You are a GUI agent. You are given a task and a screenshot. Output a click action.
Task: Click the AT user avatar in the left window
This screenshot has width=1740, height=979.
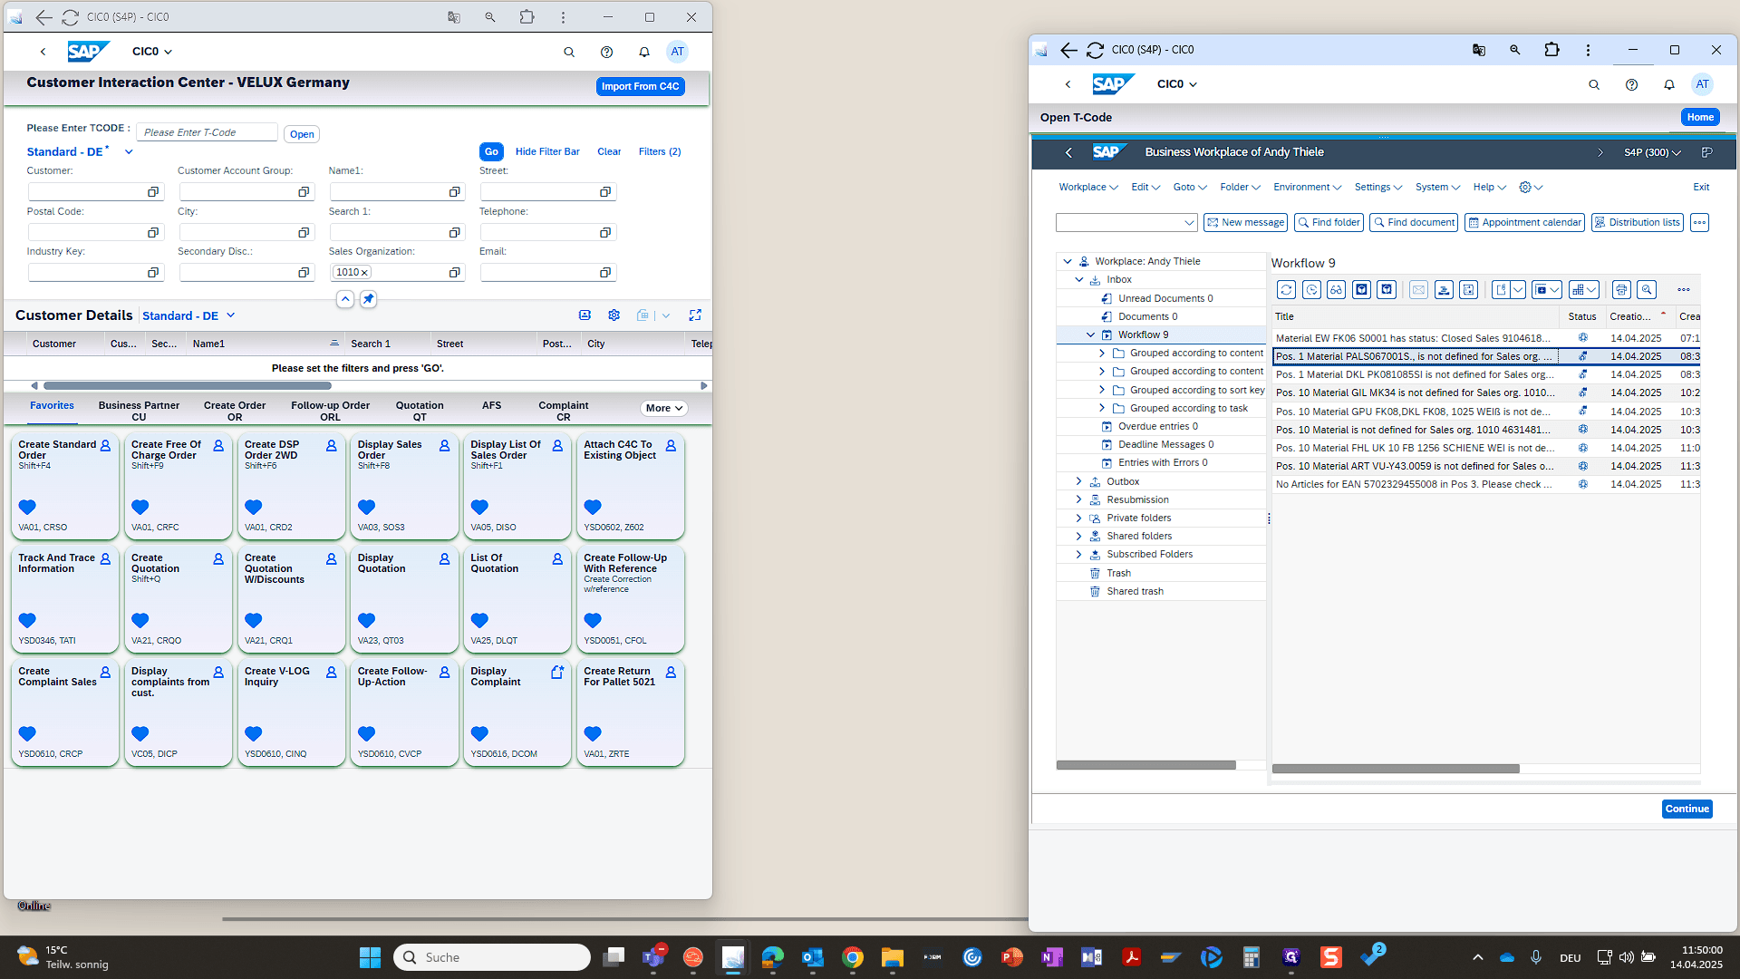pyautogui.click(x=678, y=52)
